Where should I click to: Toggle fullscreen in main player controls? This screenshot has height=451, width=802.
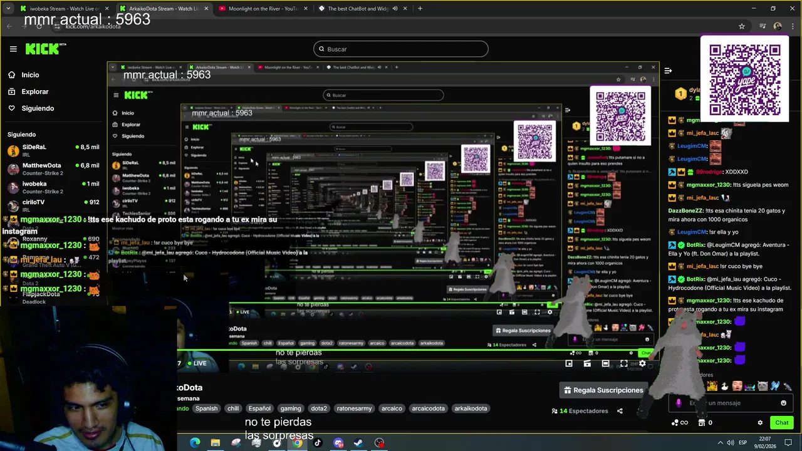click(624, 363)
